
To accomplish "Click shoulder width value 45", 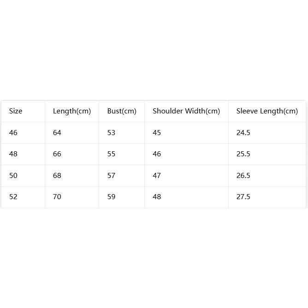I will 157,133.
